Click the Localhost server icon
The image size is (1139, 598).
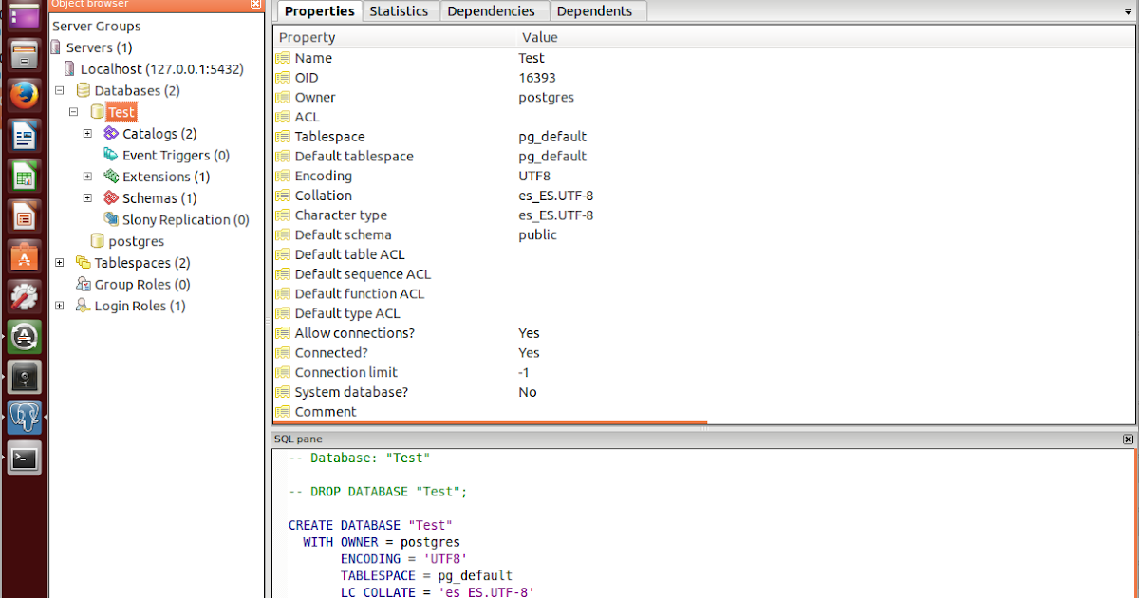coord(69,69)
